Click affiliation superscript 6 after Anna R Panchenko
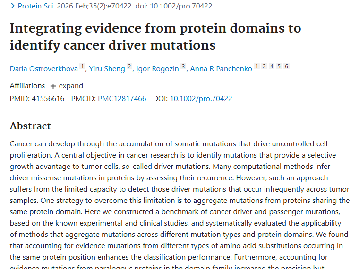The image size is (359, 269). click(286, 67)
